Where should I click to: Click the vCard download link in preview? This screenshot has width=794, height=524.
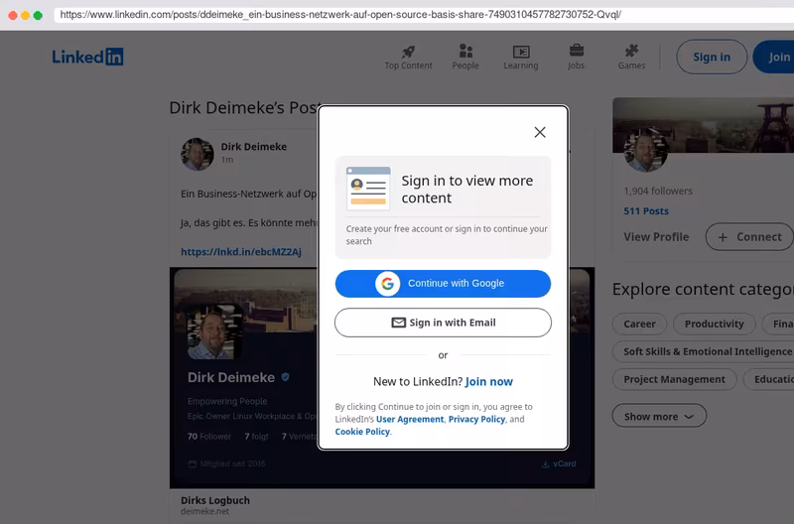559,463
